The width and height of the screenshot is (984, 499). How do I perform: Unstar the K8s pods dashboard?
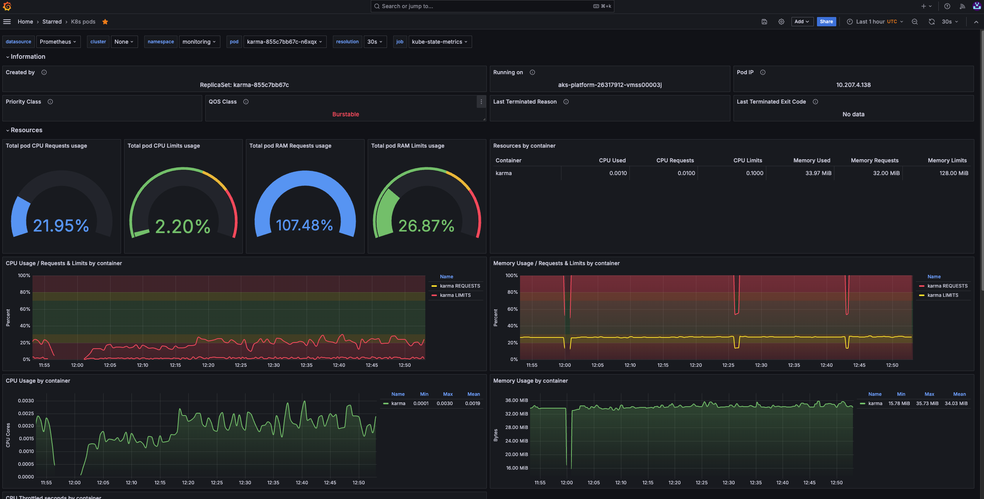point(105,22)
